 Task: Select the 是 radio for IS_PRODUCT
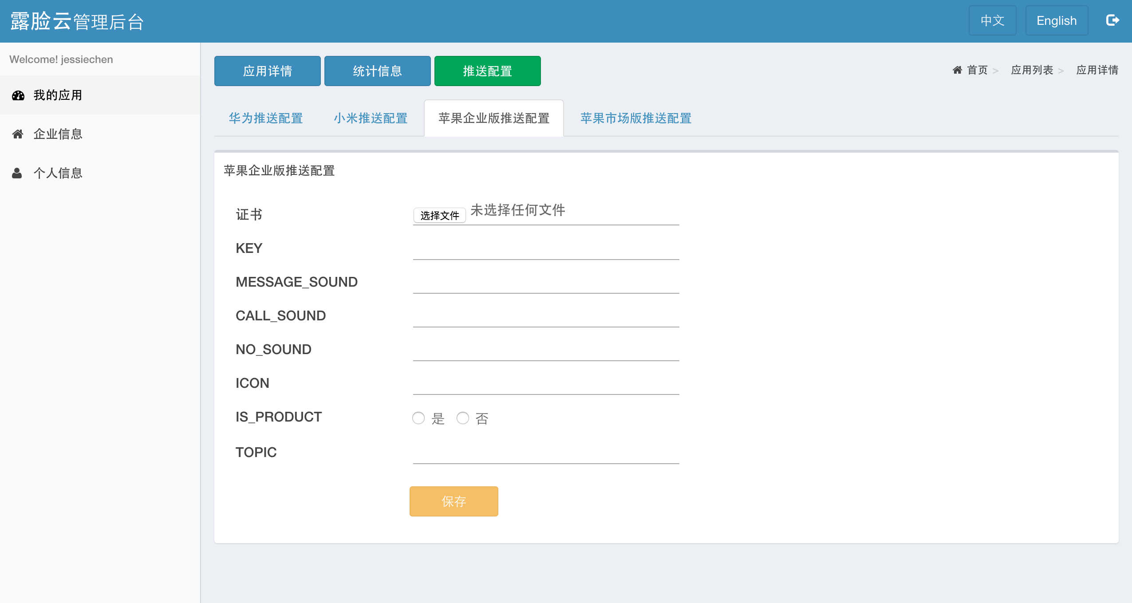(418, 418)
